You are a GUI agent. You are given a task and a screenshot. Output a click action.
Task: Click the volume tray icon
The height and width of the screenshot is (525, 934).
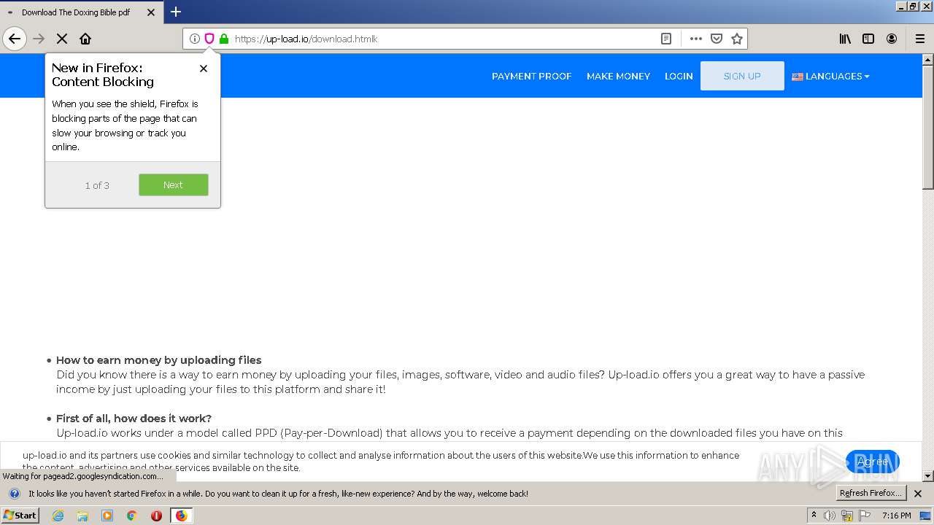[x=830, y=516]
